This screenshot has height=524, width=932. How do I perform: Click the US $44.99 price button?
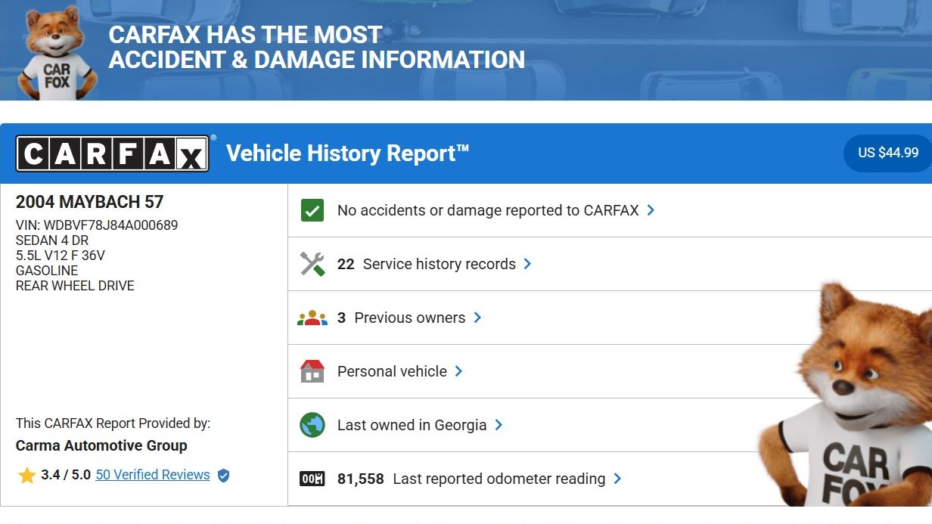pos(888,153)
